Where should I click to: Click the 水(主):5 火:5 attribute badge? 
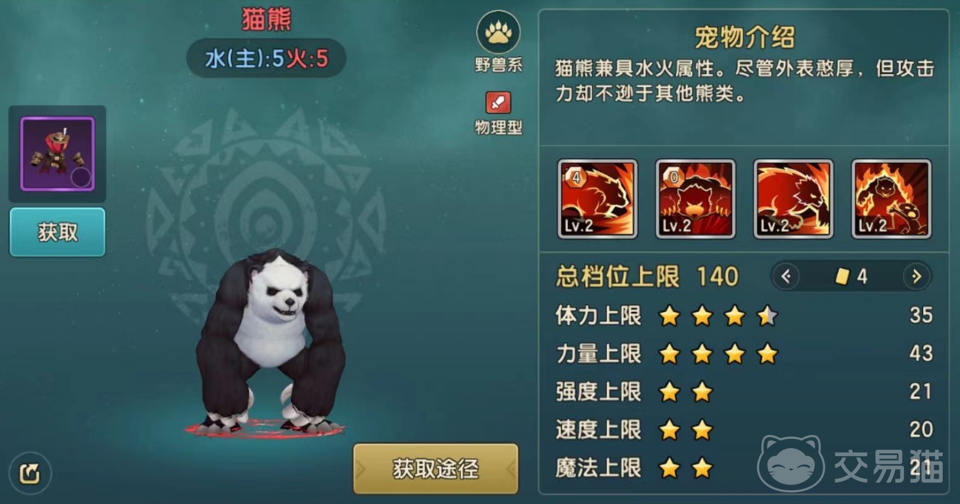(x=267, y=58)
